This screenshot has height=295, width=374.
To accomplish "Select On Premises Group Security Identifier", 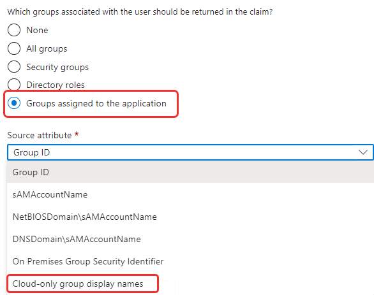I will tap(190, 261).
